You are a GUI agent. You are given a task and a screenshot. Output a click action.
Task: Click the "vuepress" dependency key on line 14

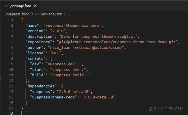(41, 91)
